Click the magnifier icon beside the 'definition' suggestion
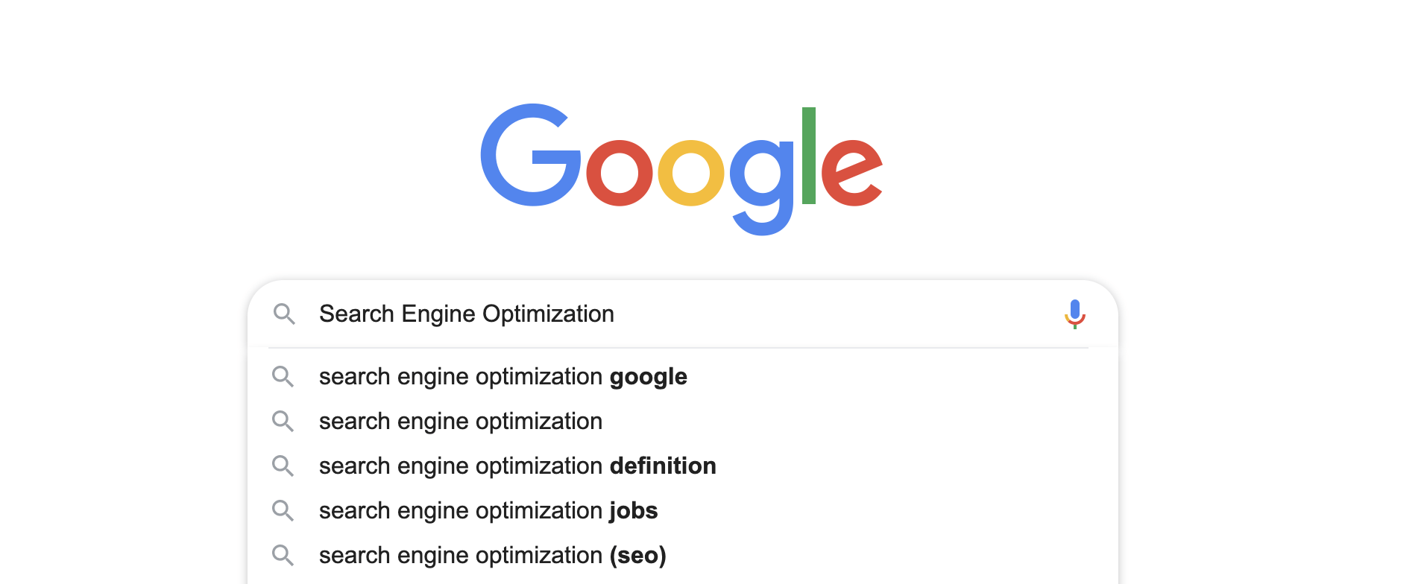Image resolution: width=1427 pixels, height=584 pixels. [x=283, y=466]
